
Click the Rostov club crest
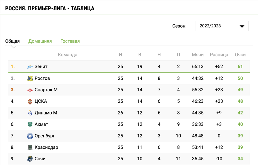pyautogui.click(x=30, y=78)
